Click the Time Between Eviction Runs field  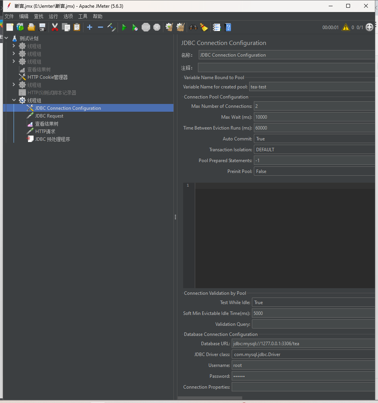[314, 128]
